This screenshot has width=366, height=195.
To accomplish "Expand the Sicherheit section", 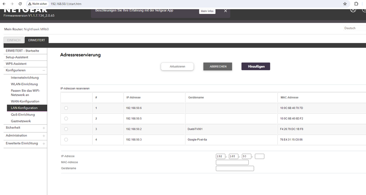I will coord(44,128).
